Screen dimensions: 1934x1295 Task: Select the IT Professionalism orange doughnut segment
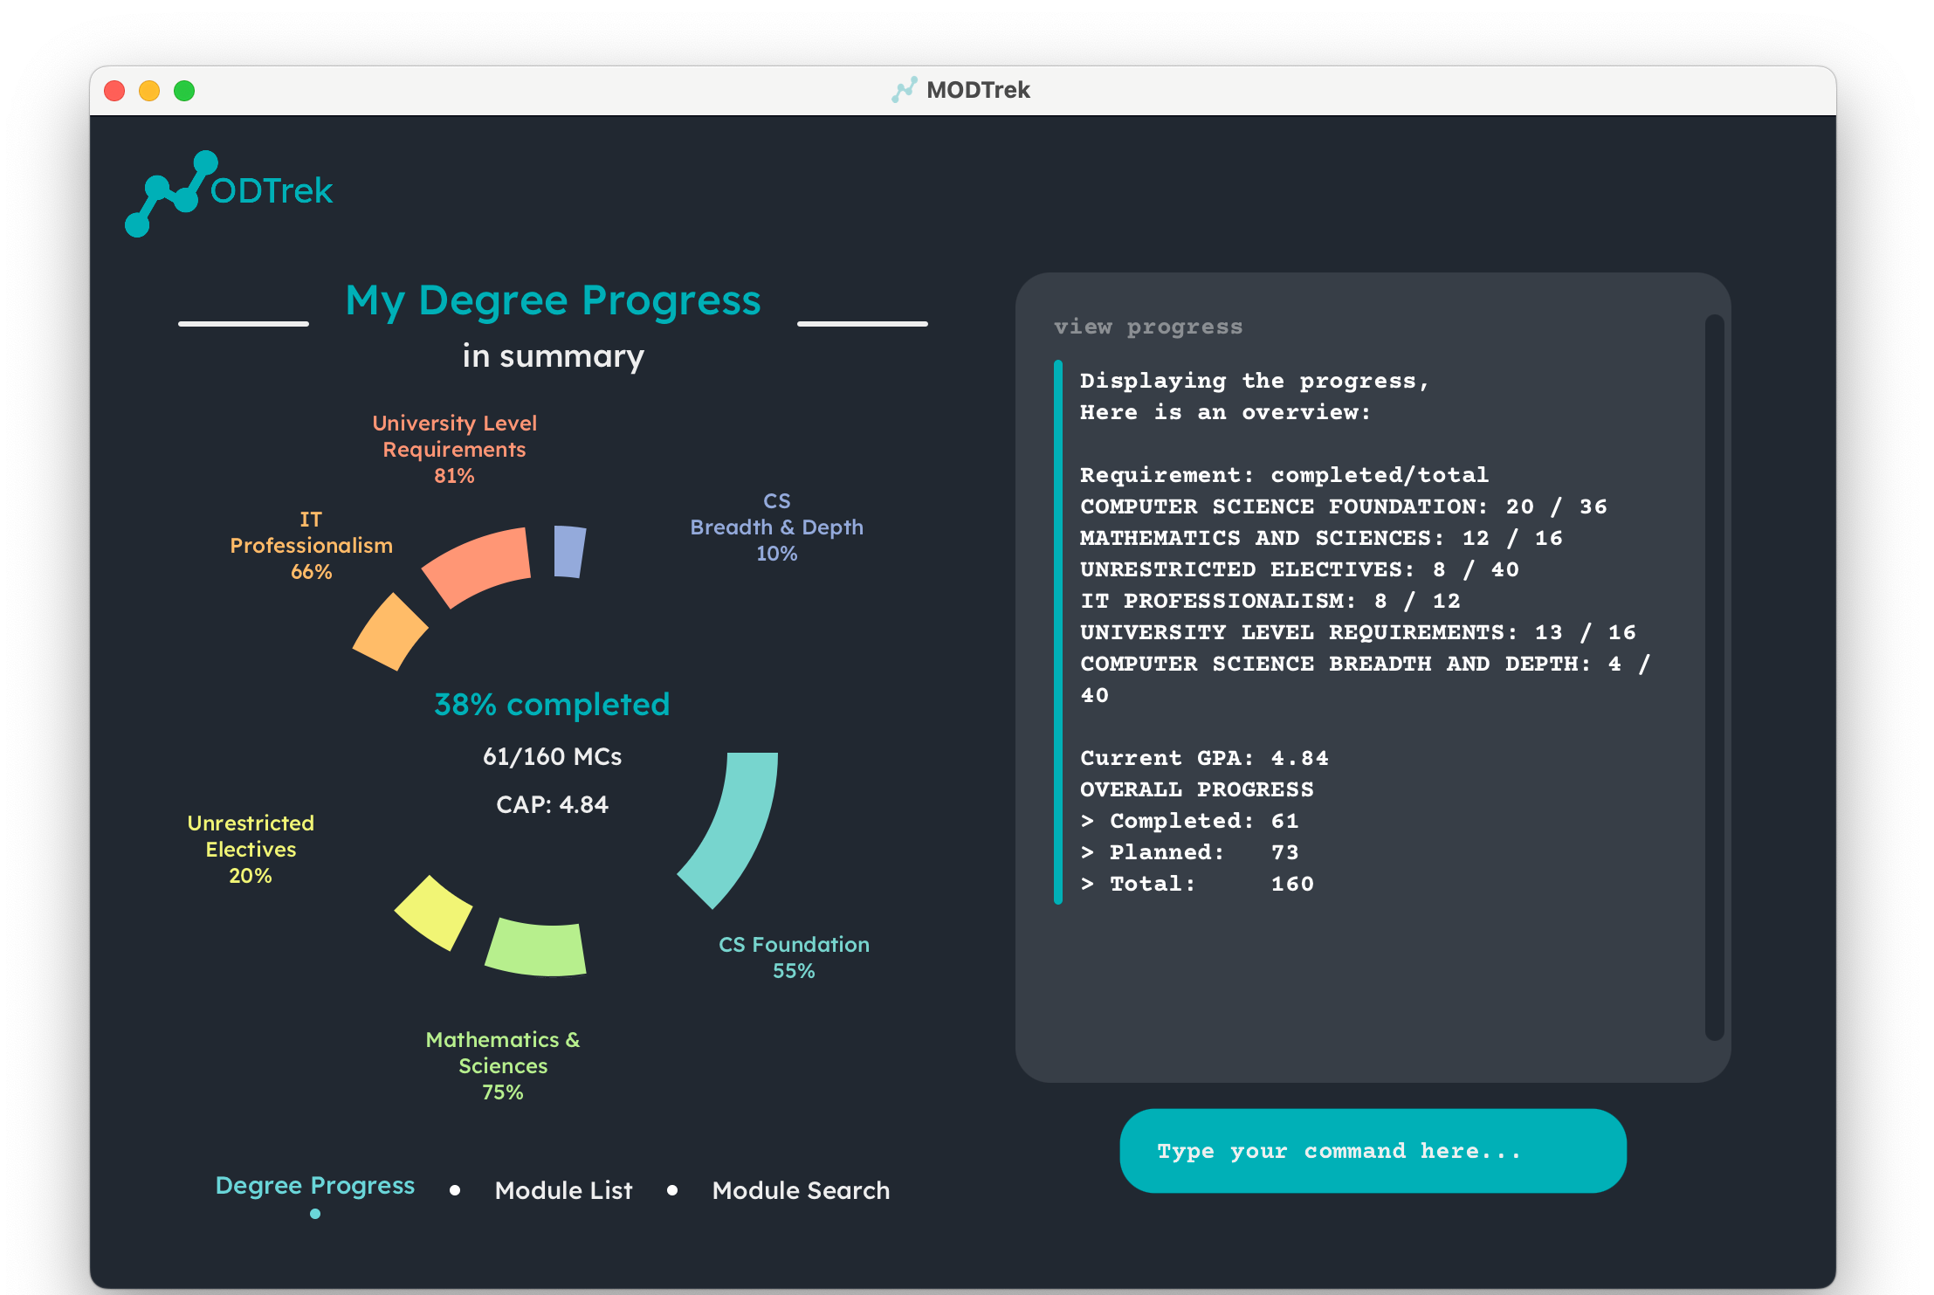point(390,632)
